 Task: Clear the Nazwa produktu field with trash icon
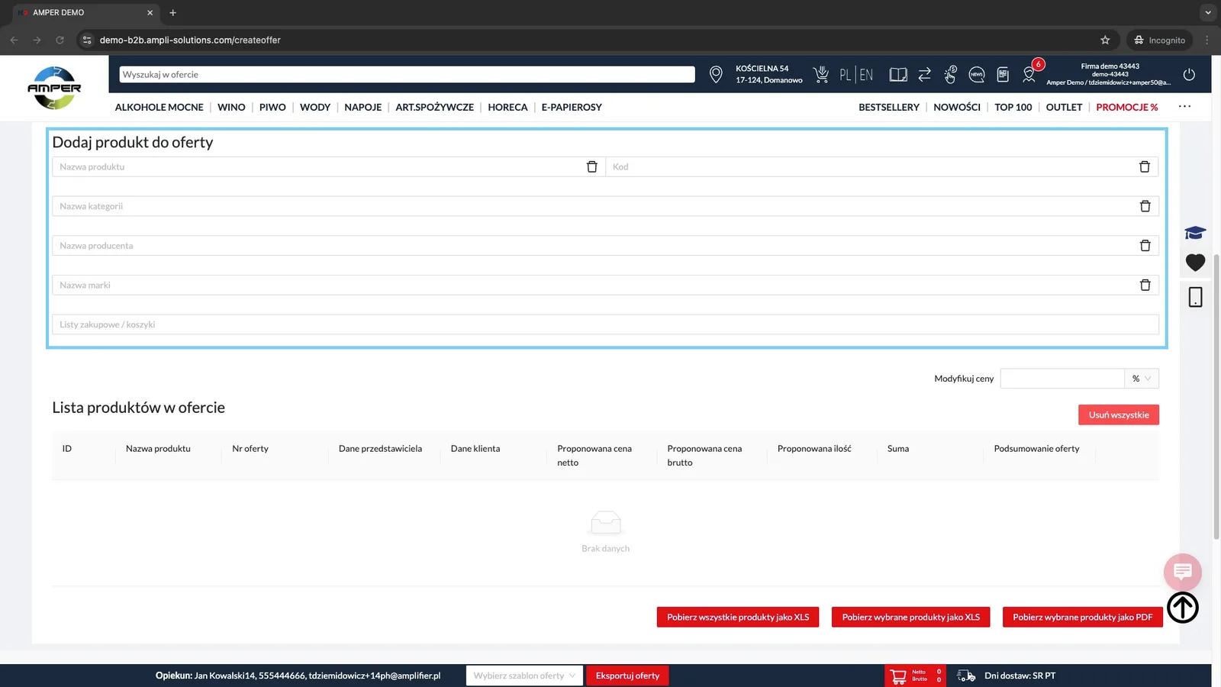(x=591, y=166)
